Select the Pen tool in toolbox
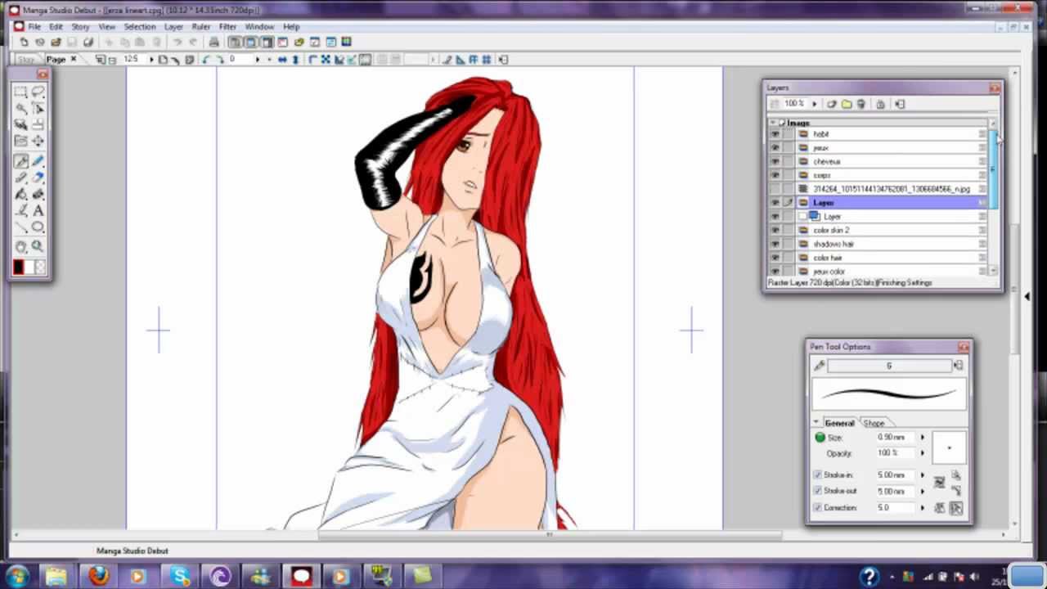Screen dimensions: 1047x589 (x=21, y=161)
